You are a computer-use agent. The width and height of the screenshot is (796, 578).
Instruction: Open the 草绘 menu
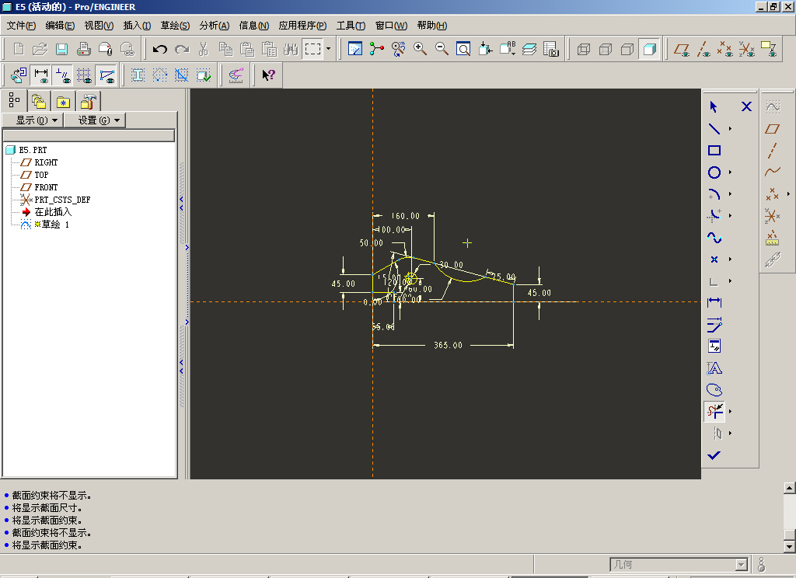[x=175, y=26]
